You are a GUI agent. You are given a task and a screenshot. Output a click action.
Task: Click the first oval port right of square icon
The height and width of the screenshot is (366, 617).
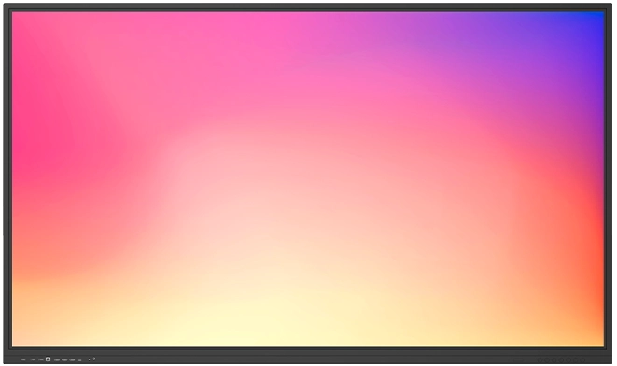coord(57,359)
